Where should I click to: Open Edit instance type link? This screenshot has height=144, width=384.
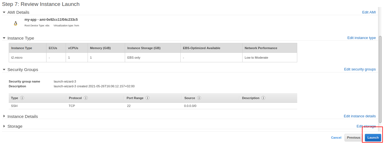[x=361, y=38]
